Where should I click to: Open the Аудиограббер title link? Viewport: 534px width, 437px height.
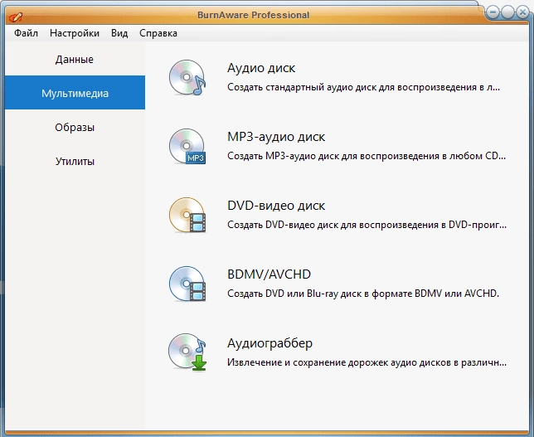[x=269, y=343]
